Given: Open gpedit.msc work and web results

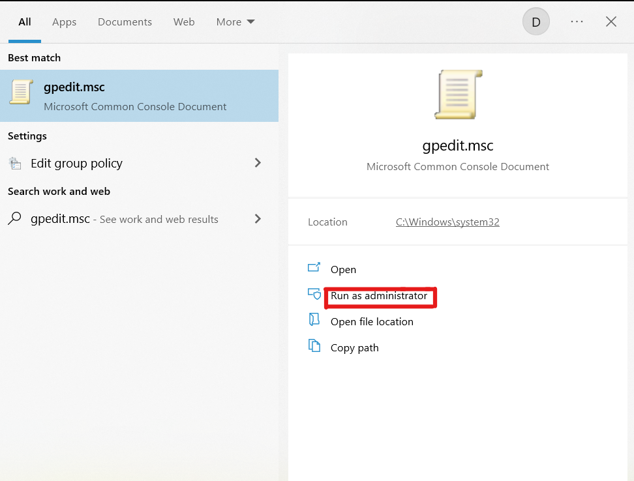Looking at the screenshot, I should 139,219.
